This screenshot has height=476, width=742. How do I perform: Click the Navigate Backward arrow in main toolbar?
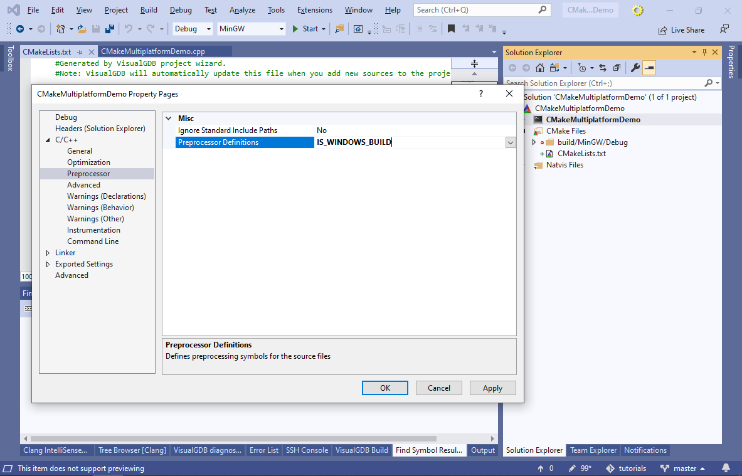(x=20, y=29)
